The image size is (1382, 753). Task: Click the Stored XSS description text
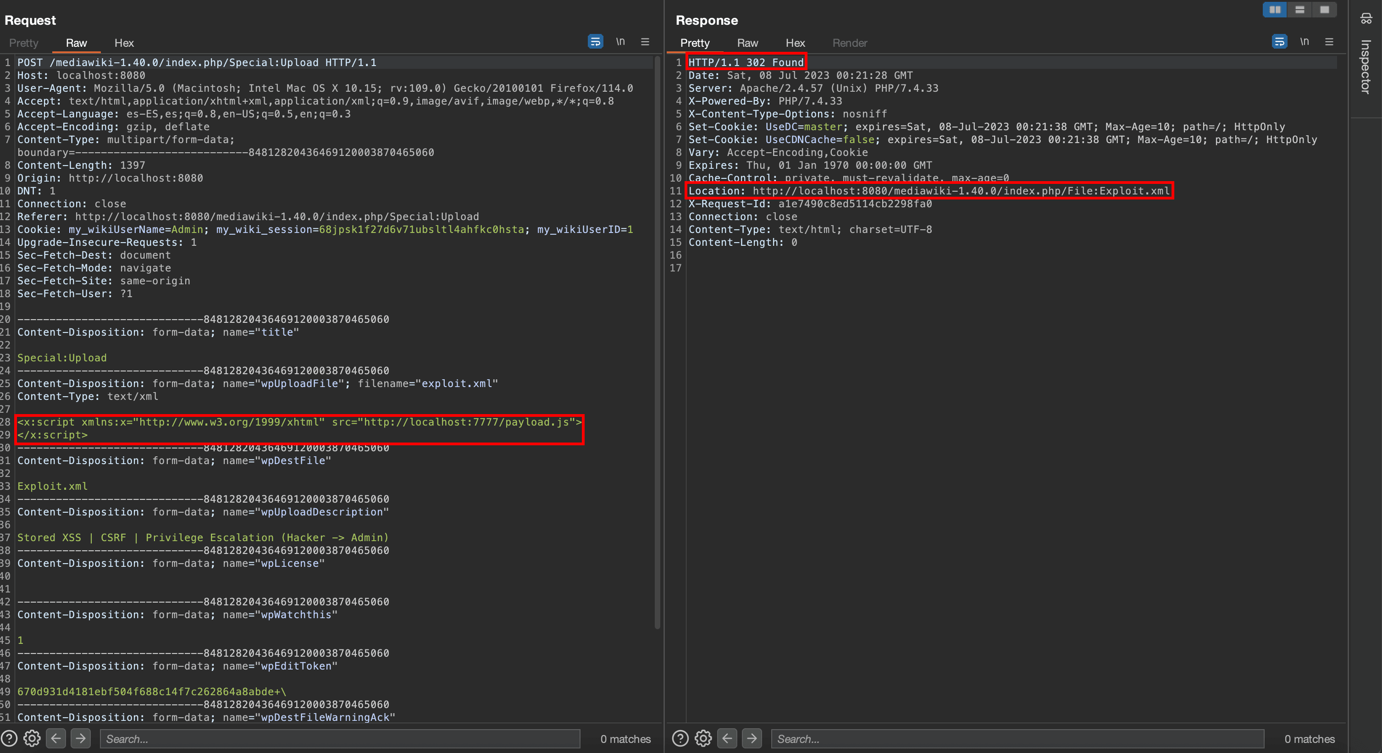click(203, 537)
